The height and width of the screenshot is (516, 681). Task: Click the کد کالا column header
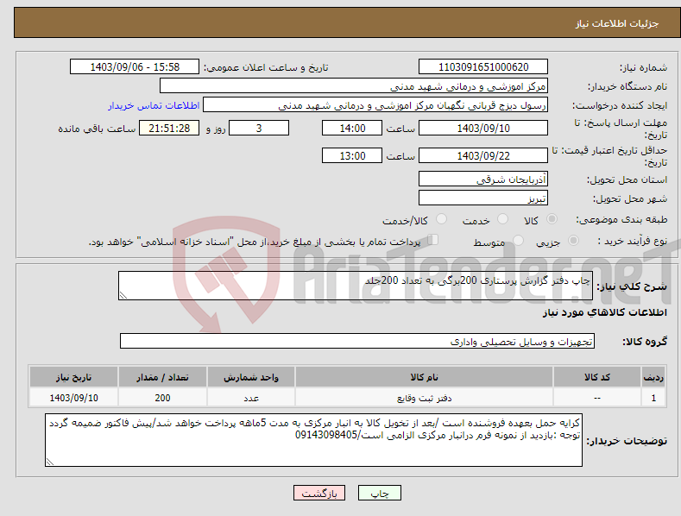click(596, 377)
